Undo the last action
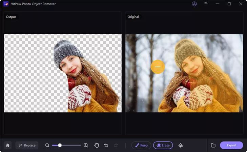Viewport: 247px width, 152px height. (x=106, y=145)
